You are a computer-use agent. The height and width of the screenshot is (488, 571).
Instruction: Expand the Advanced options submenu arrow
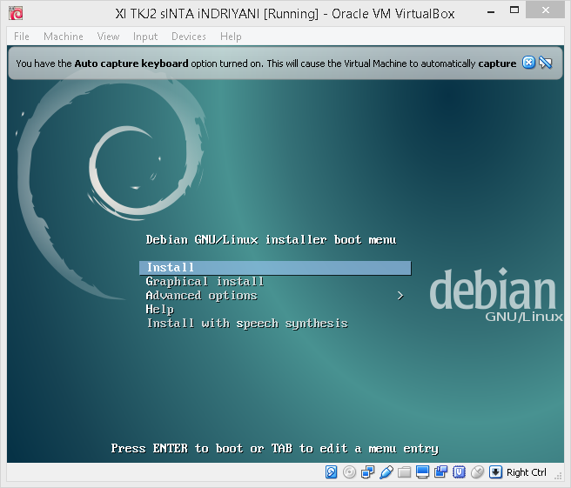click(400, 296)
